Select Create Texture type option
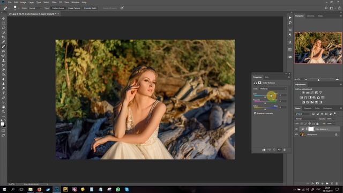343x193 pixels. tap(74, 8)
